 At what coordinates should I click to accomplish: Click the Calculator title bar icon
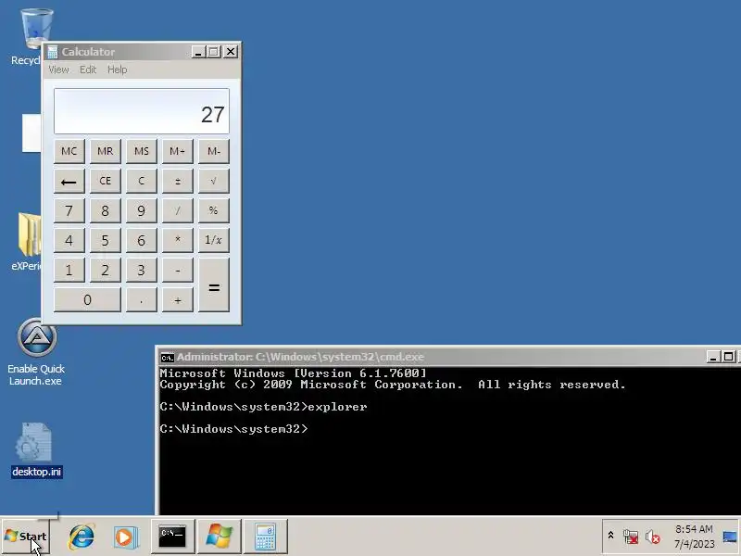pos(53,52)
